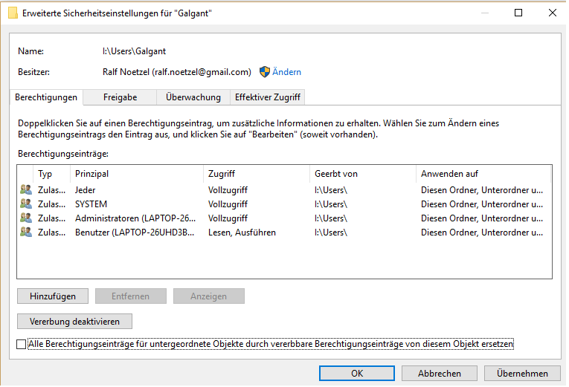Open the Ändern link to change owner
Screen dimensions: 569x387
pyautogui.click(x=286, y=72)
